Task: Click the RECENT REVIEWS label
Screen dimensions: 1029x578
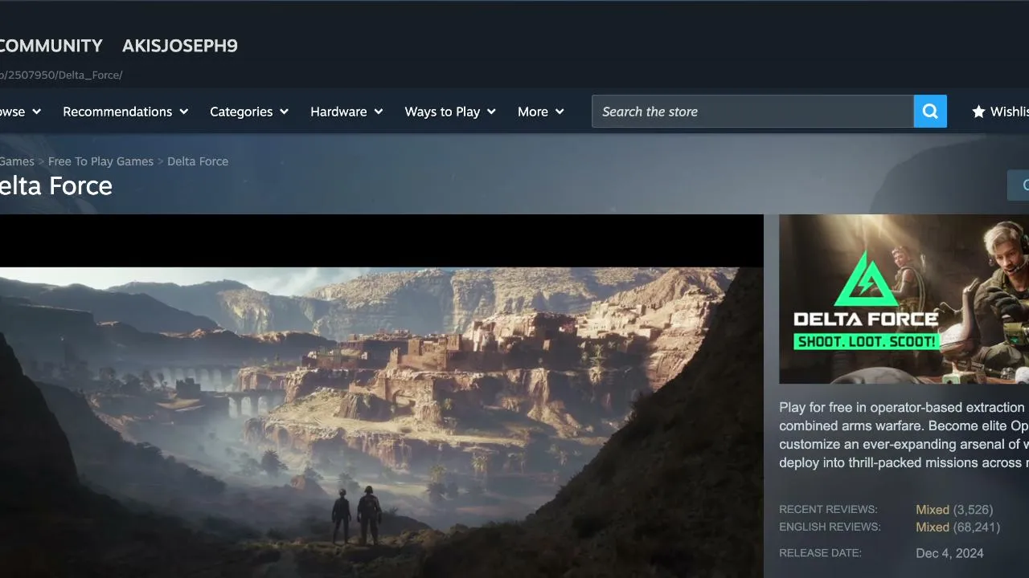Action: click(828, 510)
